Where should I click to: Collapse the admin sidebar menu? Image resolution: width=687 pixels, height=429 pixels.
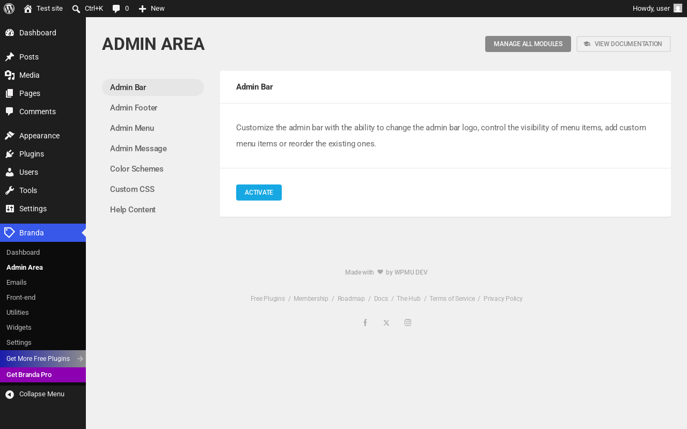click(x=43, y=394)
